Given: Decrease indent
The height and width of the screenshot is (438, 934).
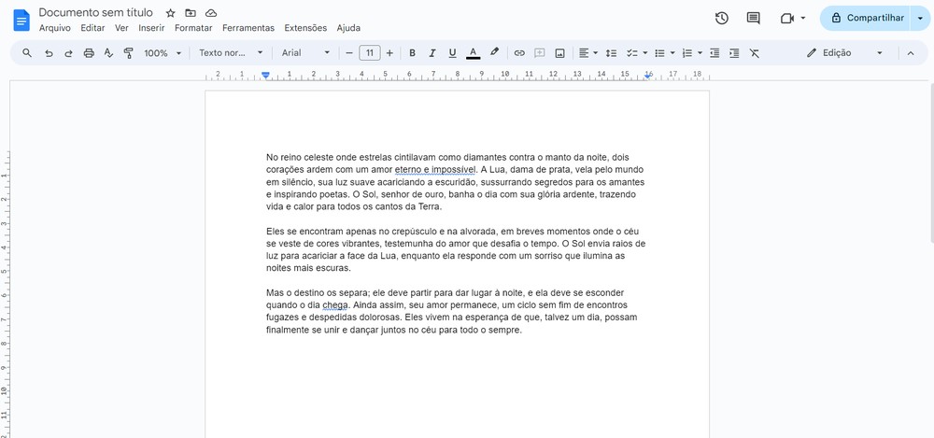Looking at the screenshot, I should point(715,53).
